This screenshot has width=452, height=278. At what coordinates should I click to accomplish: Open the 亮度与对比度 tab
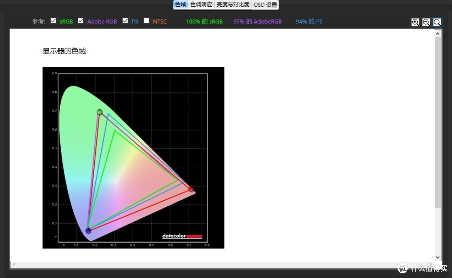pyautogui.click(x=233, y=5)
